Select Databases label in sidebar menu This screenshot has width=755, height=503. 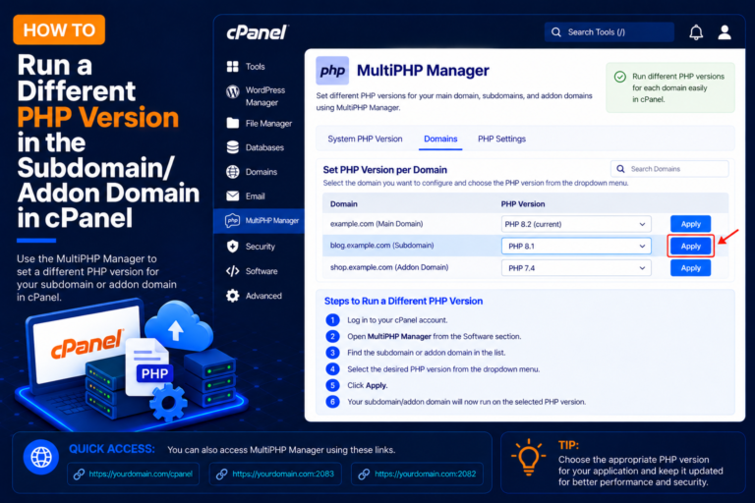point(264,147)
